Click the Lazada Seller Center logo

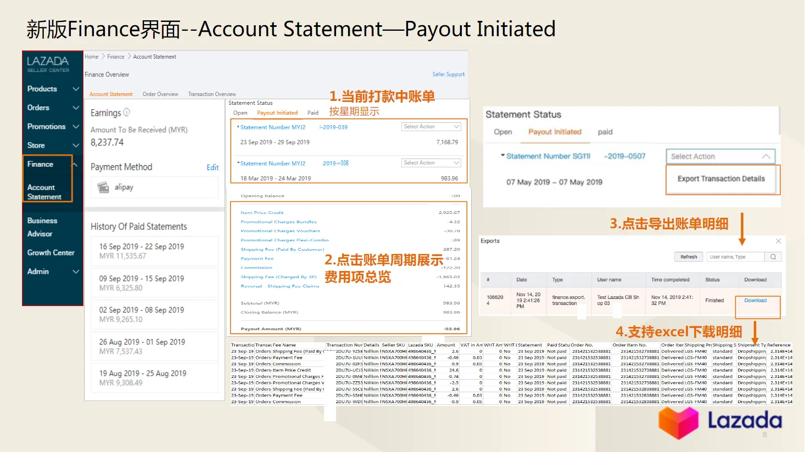click(x=48, y=64)
